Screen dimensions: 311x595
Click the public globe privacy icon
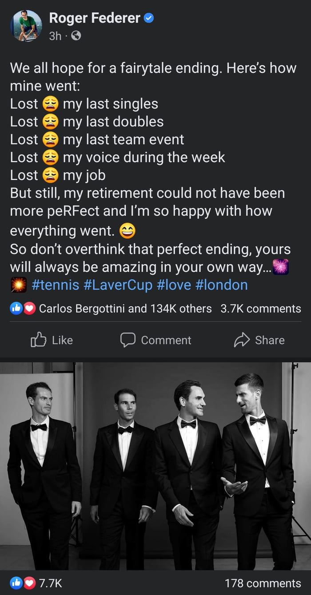(x=76, y=36)
